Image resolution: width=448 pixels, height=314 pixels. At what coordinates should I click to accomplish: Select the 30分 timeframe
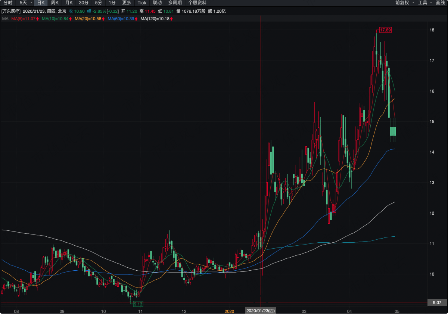pyautogui.click(x=84, y=3)
